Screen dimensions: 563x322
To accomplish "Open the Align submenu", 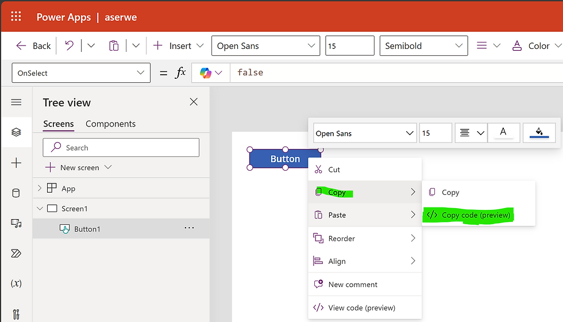I will pos(365,261).
